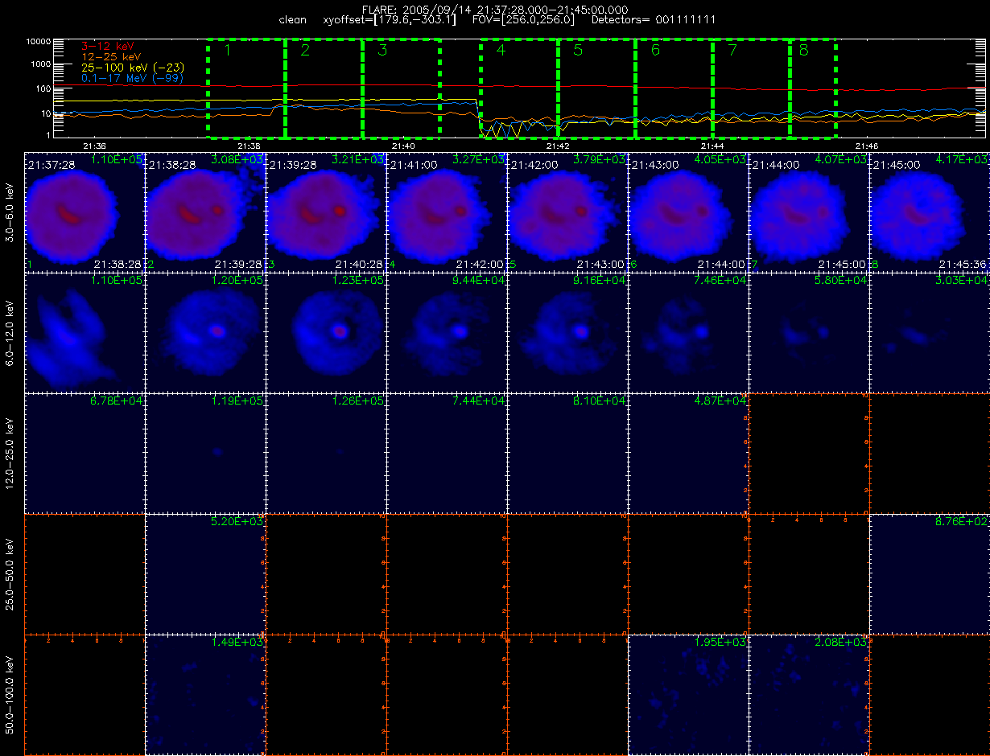Open 6.0-12.0 keV image with peak 9.16E+04
This screenshot has width=990, height=756.
pyautogui.click(x=567, y=332)
